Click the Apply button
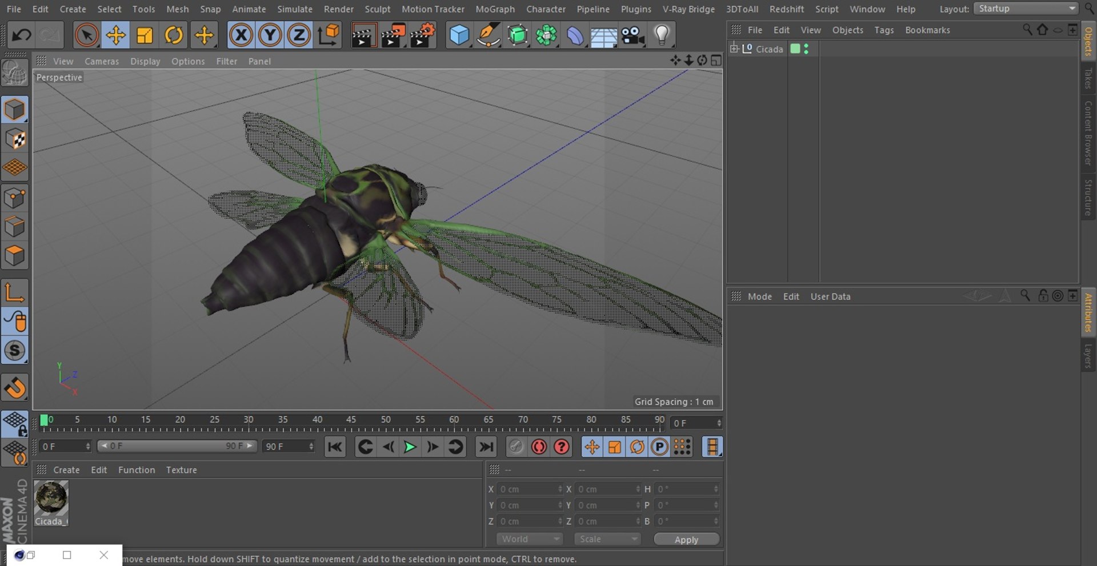The image size is (1097, 566). (x=686, y=540)
